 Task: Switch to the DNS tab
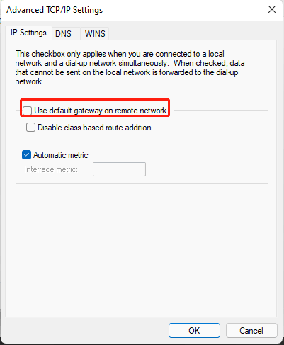point(63,34)
